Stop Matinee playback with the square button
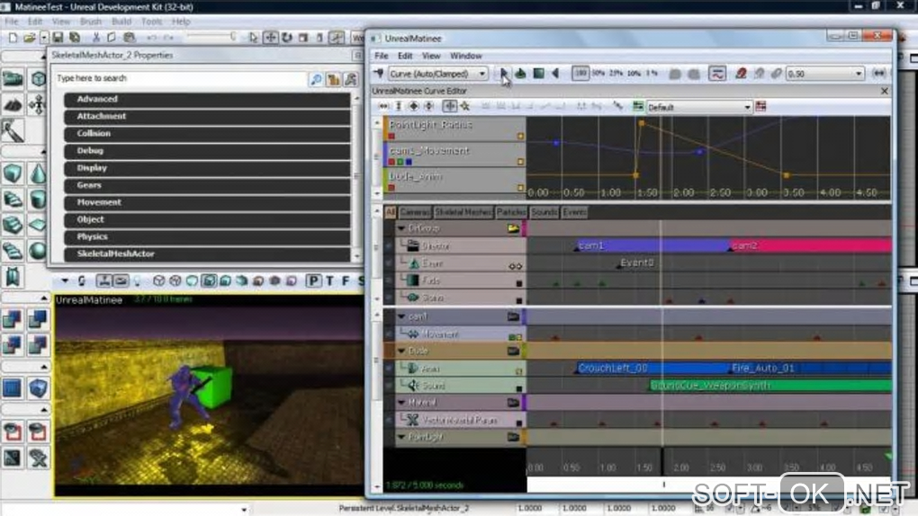 pyautogui.click(x=538, y=74)
